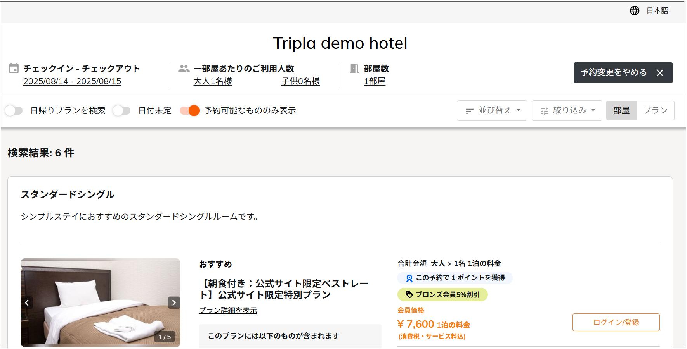This screenshot has height=349, width=687.
Task: Click the calendar icon beside チェックイン
Action: point(14,68)
